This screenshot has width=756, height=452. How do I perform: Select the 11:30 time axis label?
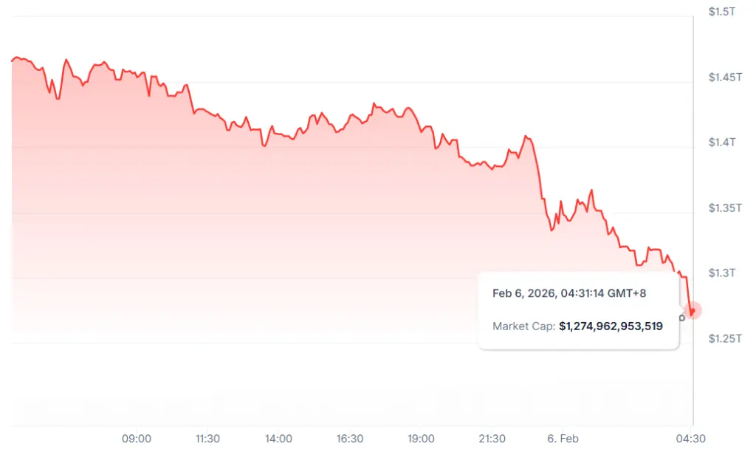coord(207,438)
